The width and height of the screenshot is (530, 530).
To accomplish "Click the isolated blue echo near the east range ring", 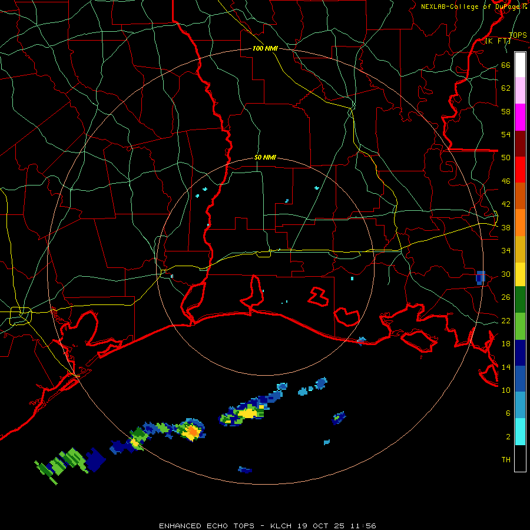I will point(481,277).
